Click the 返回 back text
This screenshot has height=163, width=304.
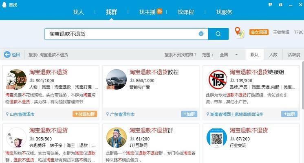pyautogui.click(x=16, y=55)
